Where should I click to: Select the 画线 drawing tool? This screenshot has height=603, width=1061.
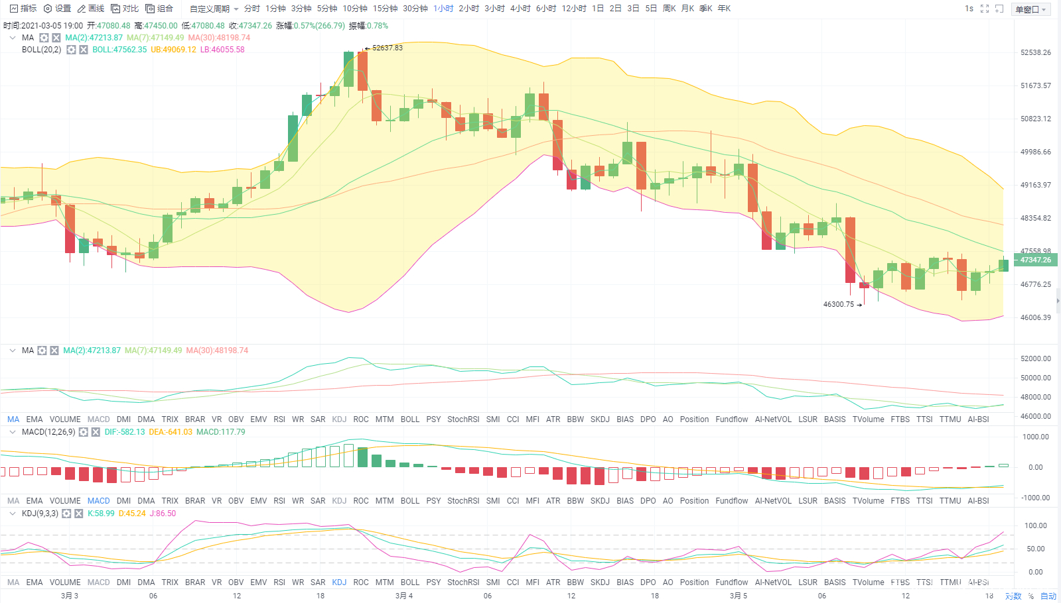pyautogui.click(x=91, y=9)
